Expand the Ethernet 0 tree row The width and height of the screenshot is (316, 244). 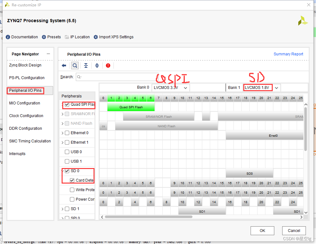tap(62, 133)
